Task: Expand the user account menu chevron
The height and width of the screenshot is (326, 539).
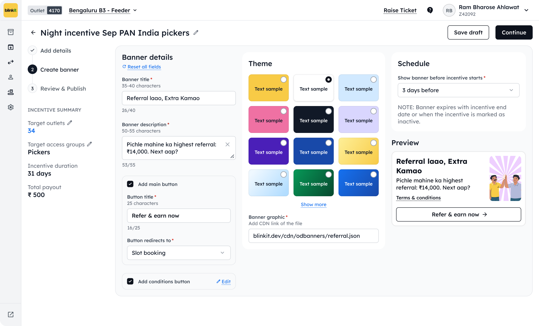Action: (526, 10)
